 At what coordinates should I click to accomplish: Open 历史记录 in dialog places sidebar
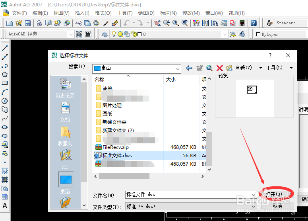65,88
